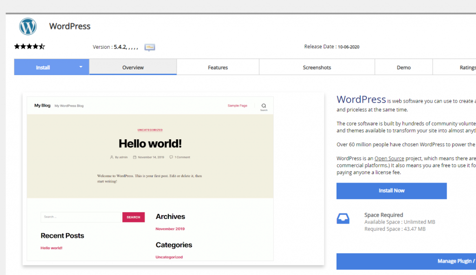Click the author person icon next to admin
The image size is (476, 275).
[112, 157]
